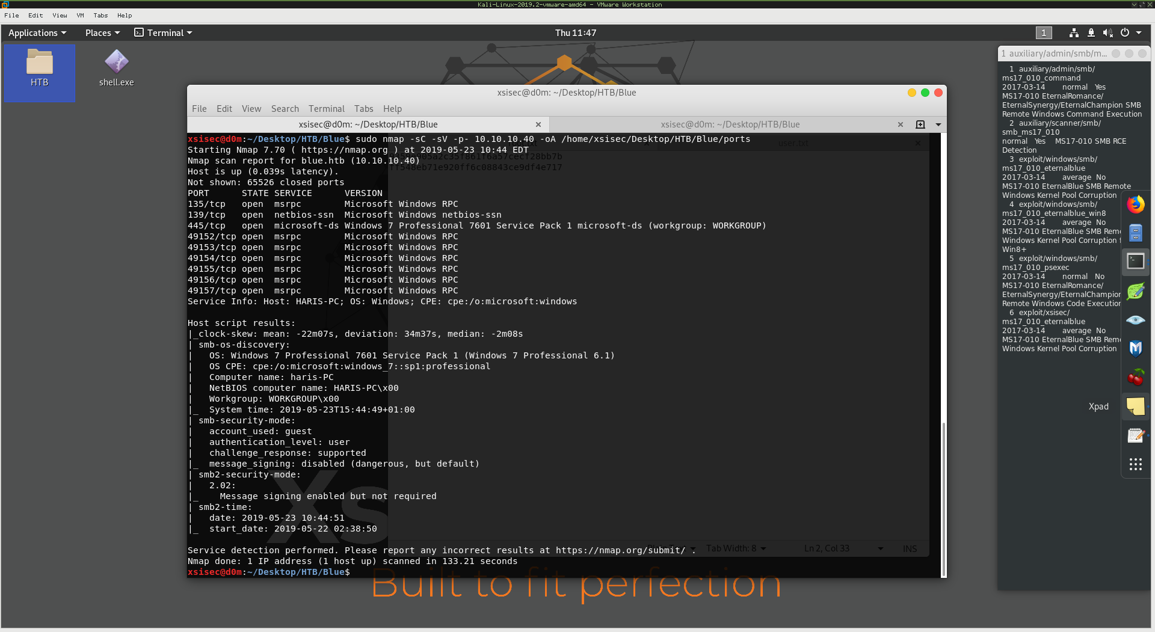Viewport: 1155px width, 632px height.
Task: Open the Terminal app menu in top bar
Action: (163, 33)
